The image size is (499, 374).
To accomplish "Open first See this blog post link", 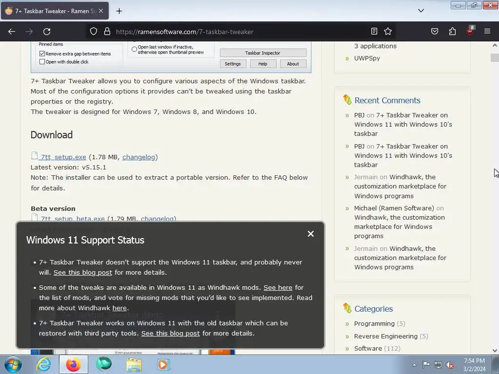I will click(x=83, y=273).
